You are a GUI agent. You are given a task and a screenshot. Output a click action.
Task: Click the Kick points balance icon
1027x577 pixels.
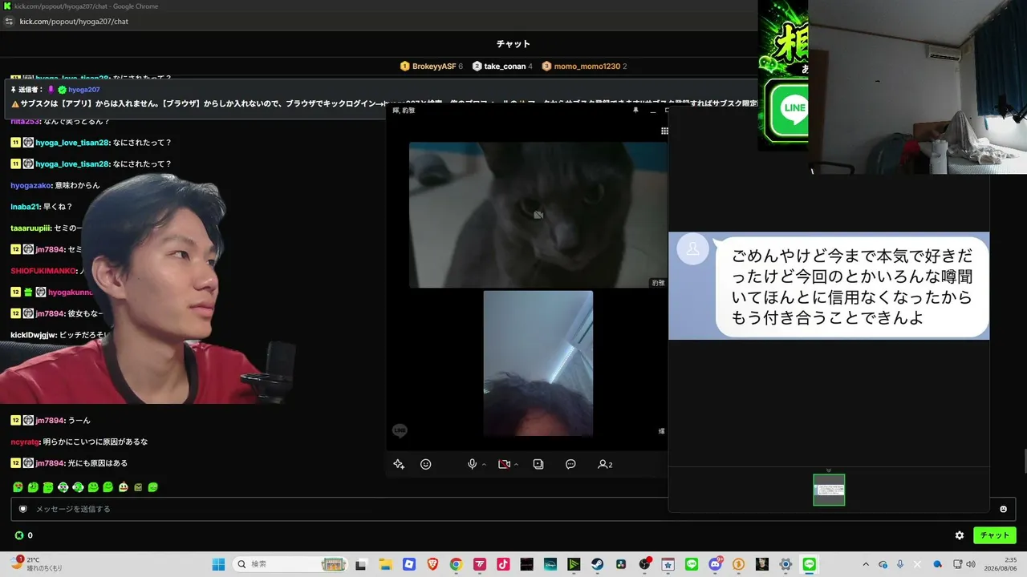point(19,535)
